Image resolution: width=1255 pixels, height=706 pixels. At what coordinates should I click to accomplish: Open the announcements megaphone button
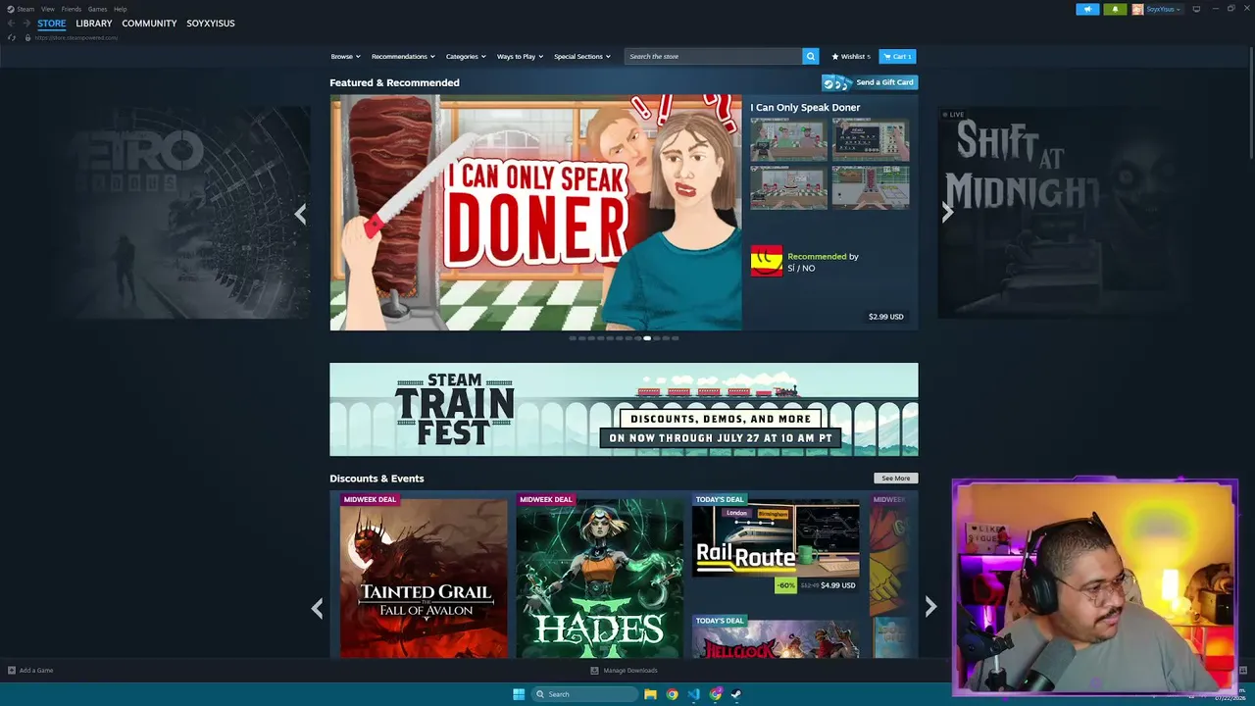click(1087, 9)
